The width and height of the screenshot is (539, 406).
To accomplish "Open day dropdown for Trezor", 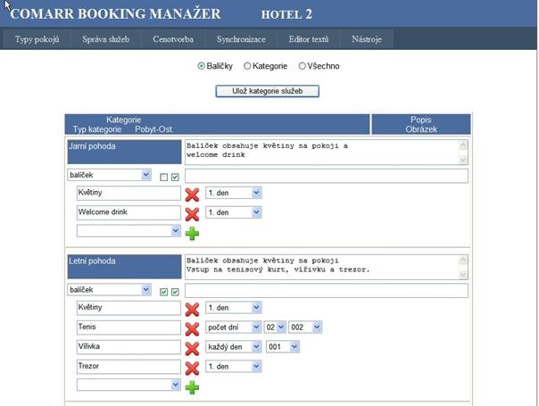I will point(234,367).
